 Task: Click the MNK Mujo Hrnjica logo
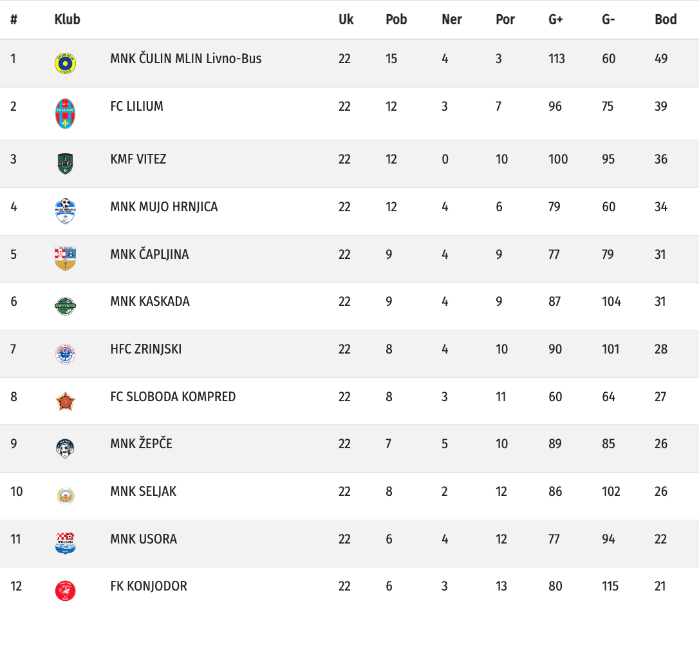(x=65, y=211)
